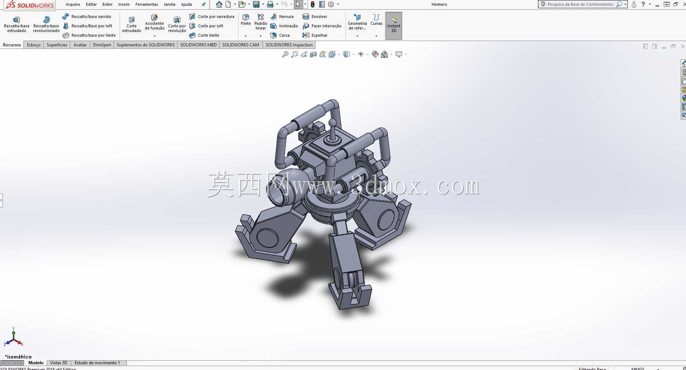This screenshot has width=686, height=370.
Task: Click the Rebuild traffic light icon
Action: [313, 4]
